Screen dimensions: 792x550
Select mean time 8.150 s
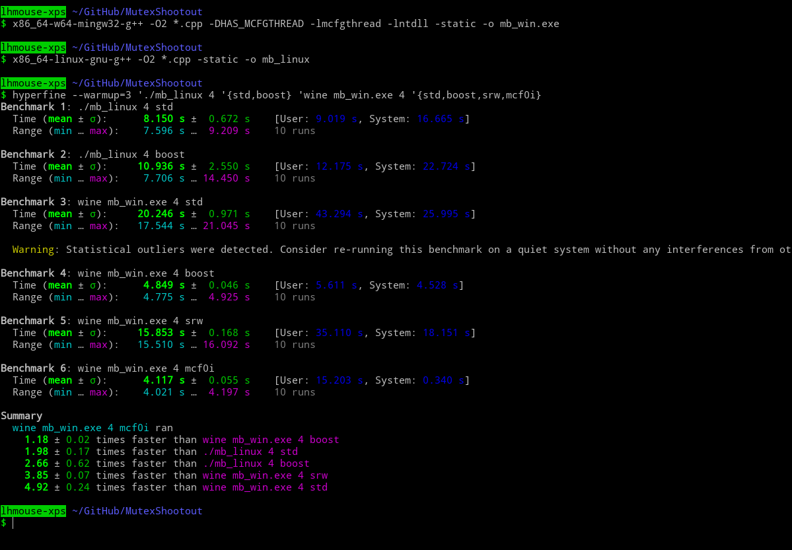164,120
